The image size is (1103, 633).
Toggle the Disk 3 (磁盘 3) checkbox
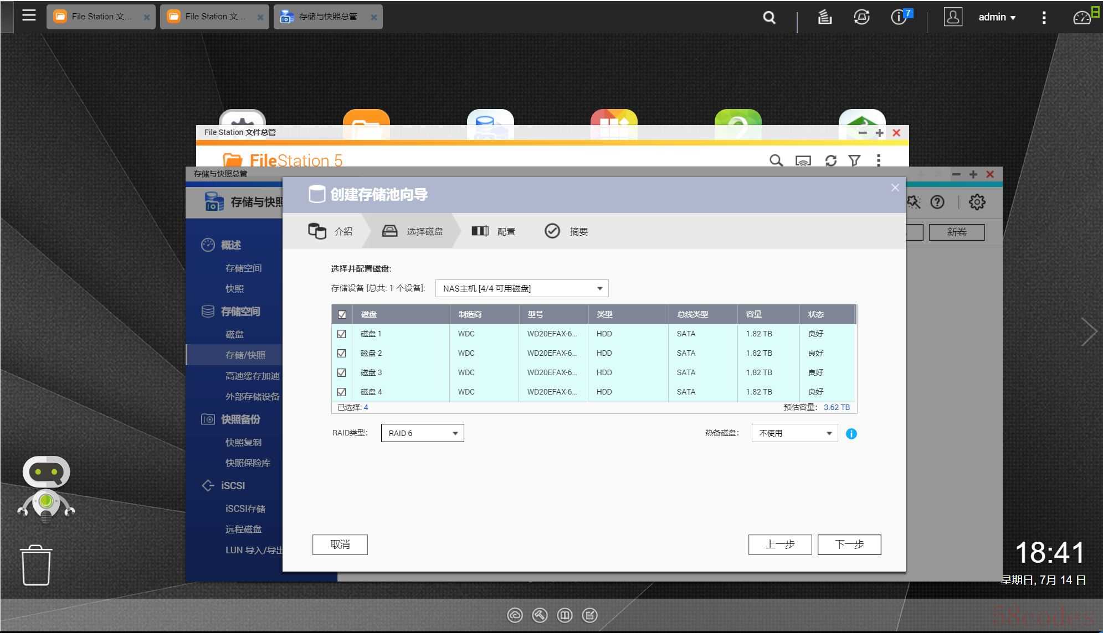(x=341, y=372)
